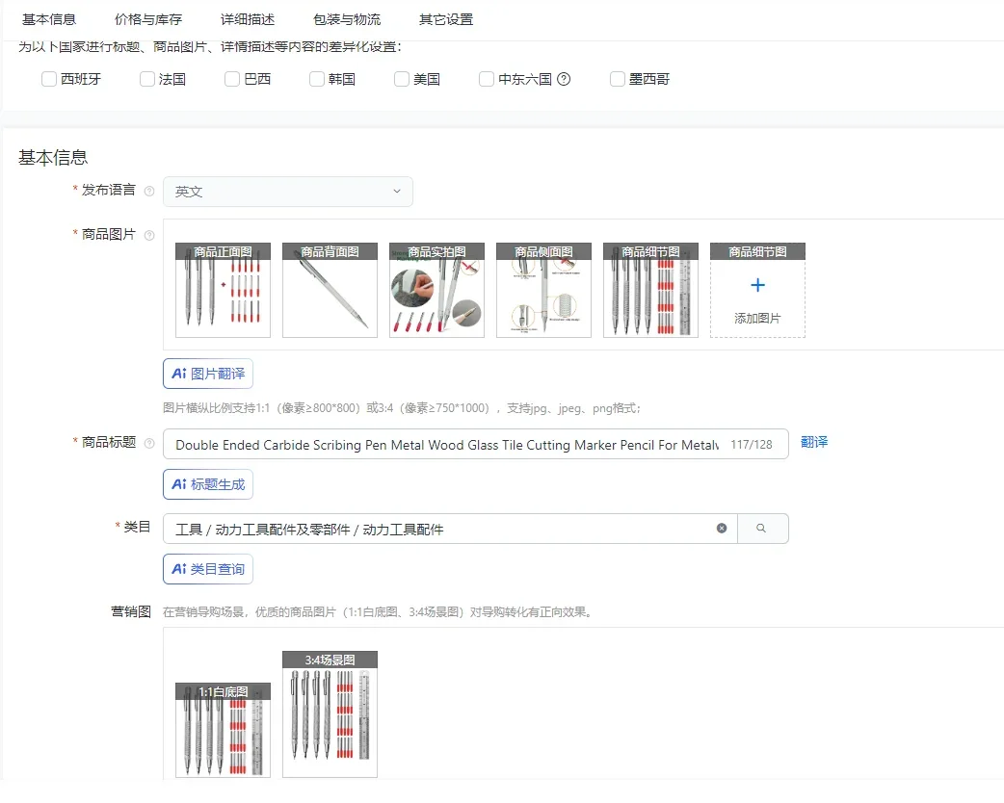Switch to the 价格与库存 tab
The height and width of the screenshot is (803, 1004).
coord(148,20)
